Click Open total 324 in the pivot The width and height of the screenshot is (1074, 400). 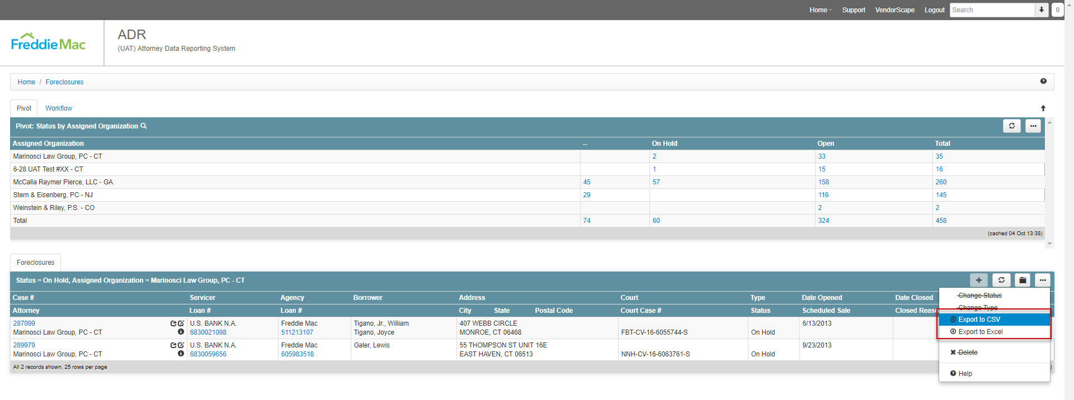[x=823, y=221]
